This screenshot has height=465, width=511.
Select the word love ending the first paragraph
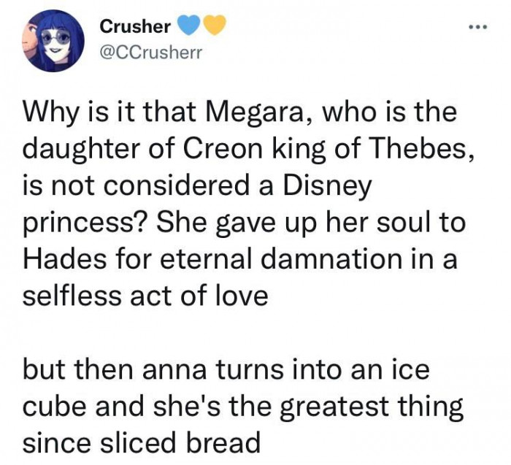coord(242,296)
